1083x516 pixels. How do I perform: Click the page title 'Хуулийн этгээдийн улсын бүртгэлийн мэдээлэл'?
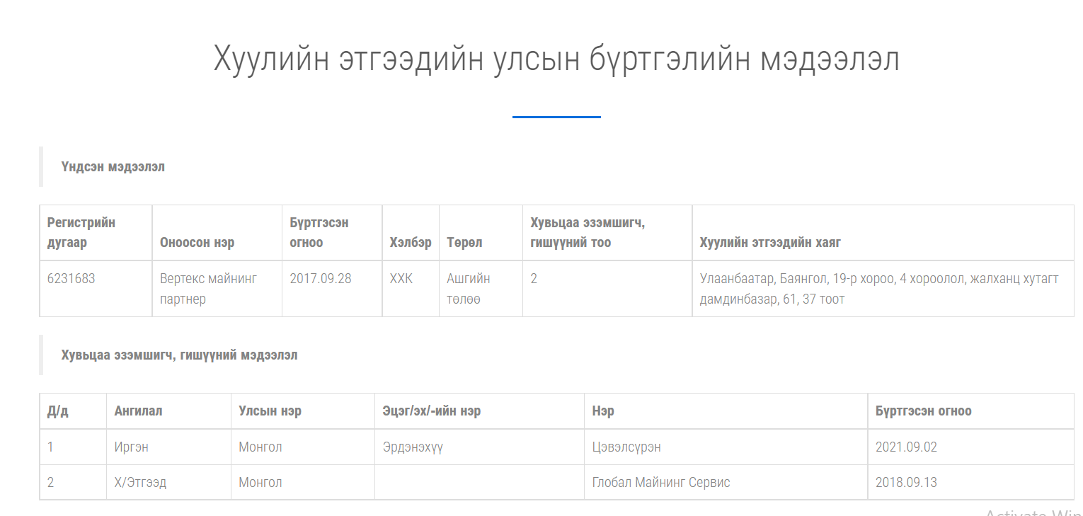[556, 59]
